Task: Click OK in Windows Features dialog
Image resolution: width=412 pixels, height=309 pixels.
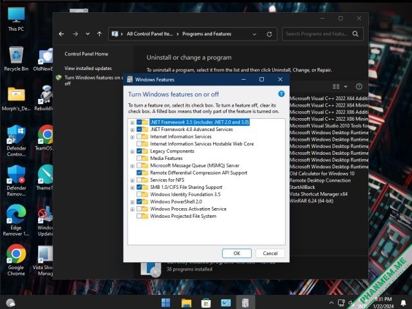Action: pyautogui.click(x=237, y=253)
